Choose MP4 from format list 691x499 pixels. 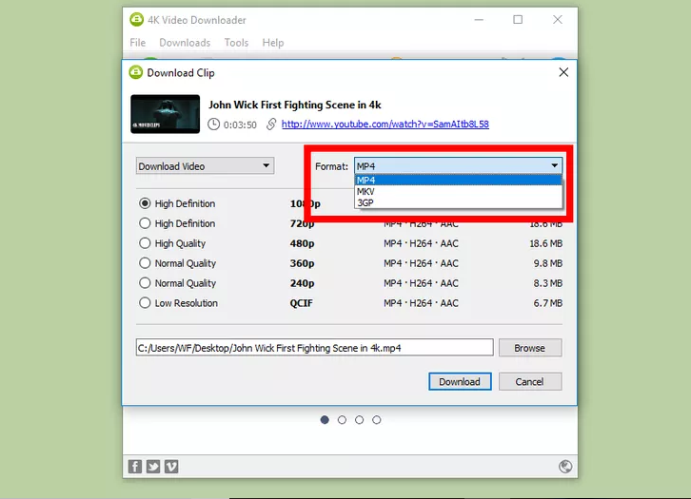coord(459,180)
